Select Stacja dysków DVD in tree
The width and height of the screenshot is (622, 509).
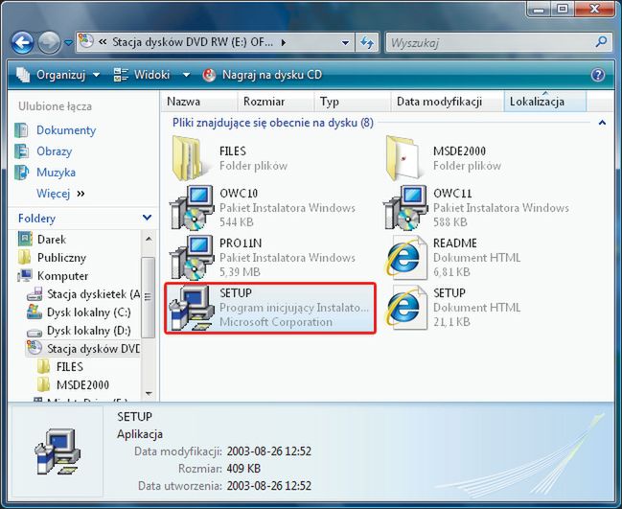tap(94, 349)
